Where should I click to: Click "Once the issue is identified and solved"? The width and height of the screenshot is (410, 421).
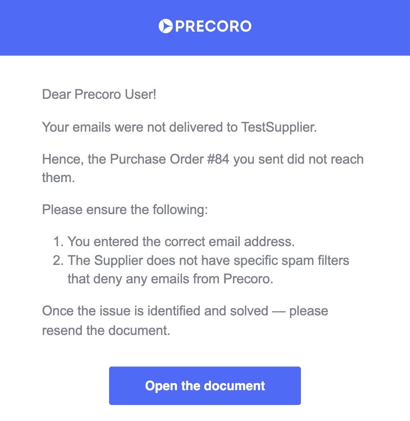click(x=155, y=311)
